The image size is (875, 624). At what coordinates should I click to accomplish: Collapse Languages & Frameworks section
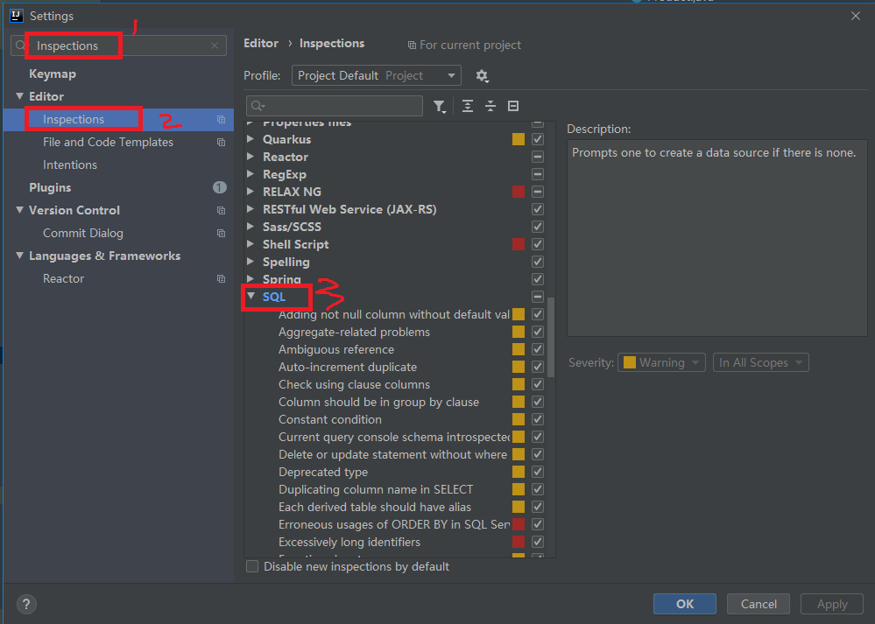click(x=19, y=256)
